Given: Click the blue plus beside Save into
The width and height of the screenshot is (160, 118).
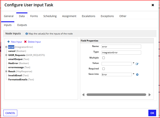Looking at the screenshot, I should point(137,74).
